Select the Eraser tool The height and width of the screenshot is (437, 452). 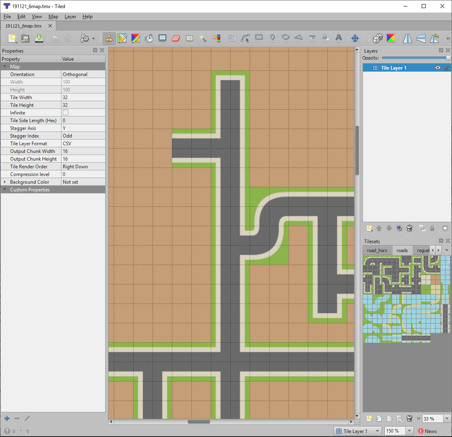coord(176,38)
